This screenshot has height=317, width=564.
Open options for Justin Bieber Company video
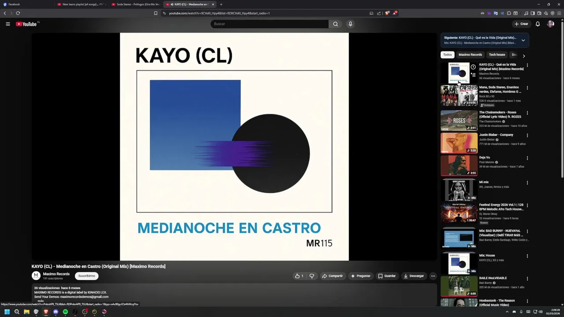coord(527,136)
